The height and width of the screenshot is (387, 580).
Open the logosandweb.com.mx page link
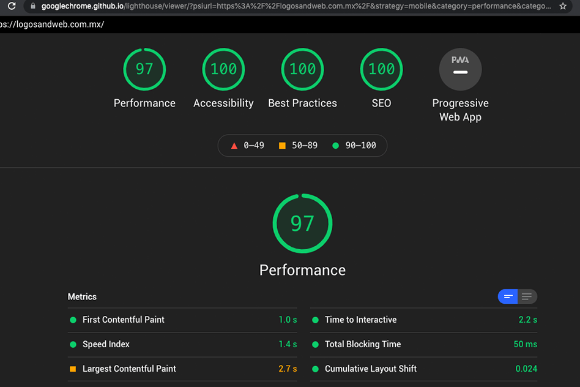[x=52, y=24]
